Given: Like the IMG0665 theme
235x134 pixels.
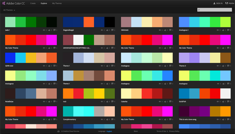Looking at the screenshot, I should [165, 30].
